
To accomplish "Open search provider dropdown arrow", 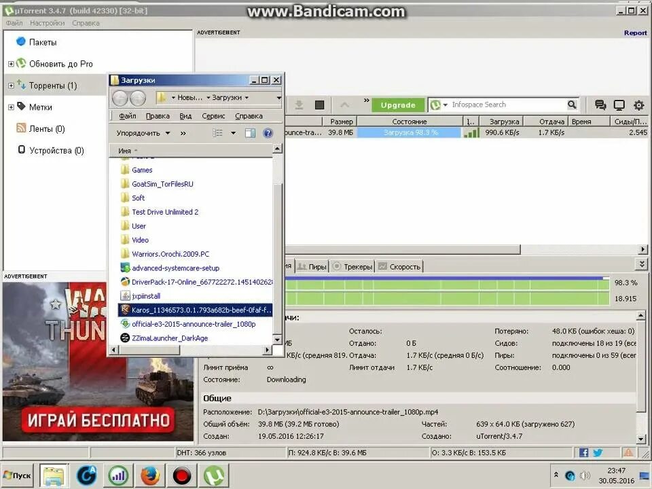I will pos(445,105).
